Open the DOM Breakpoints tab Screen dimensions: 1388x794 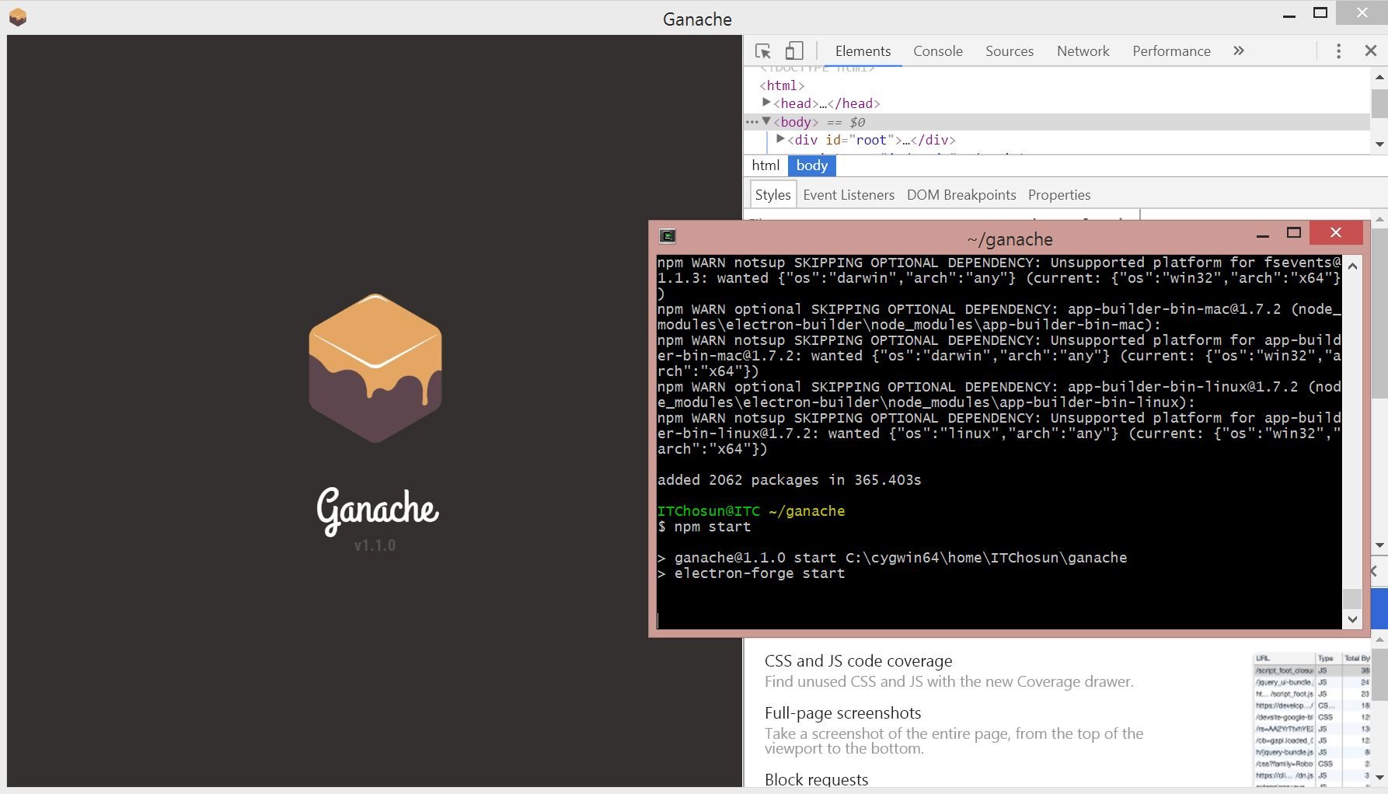tap(961, 195)
